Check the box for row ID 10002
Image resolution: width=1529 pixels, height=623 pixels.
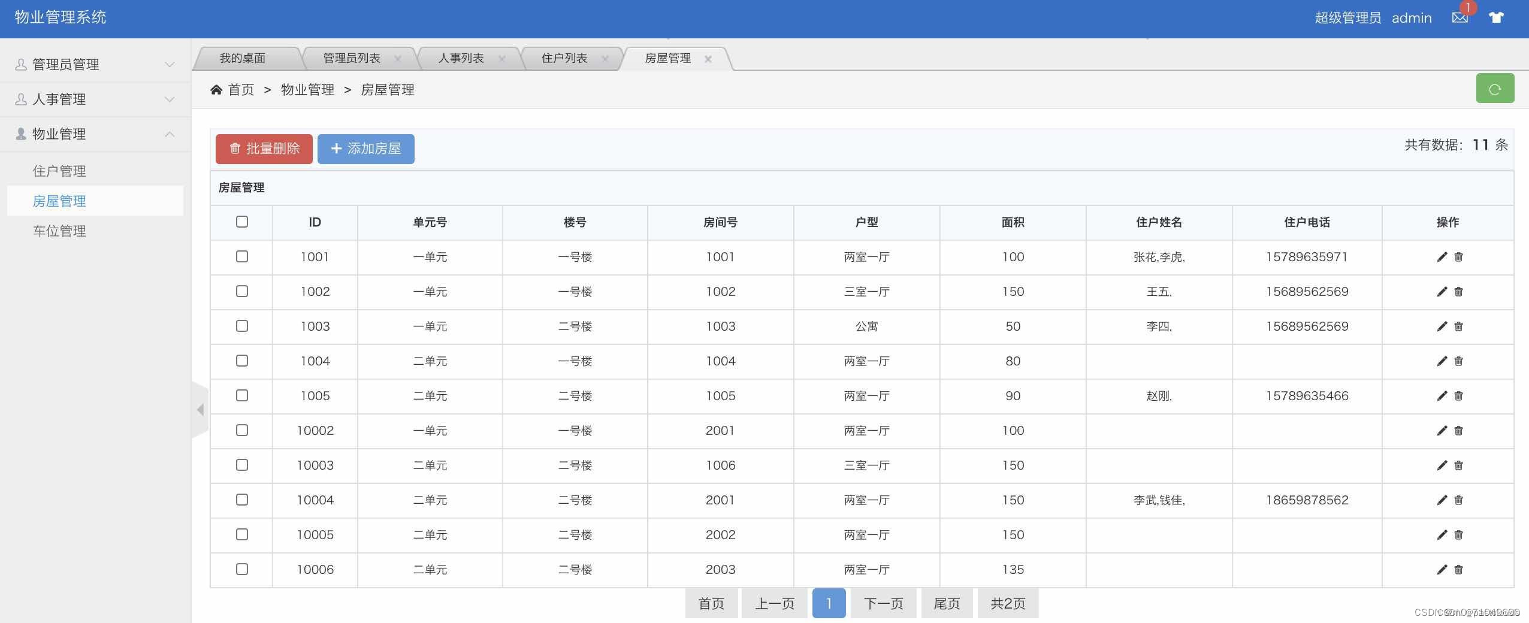pyautogui.click(x=242, y=430)
